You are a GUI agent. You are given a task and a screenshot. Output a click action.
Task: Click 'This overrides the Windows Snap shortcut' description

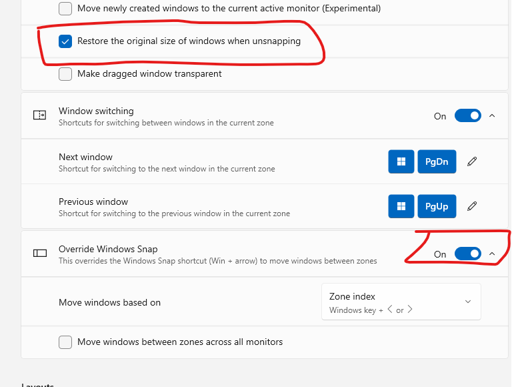(x=218, y=261)
